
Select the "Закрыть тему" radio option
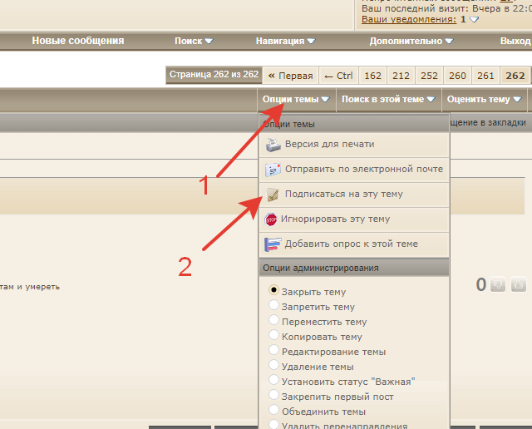(274, 292)
